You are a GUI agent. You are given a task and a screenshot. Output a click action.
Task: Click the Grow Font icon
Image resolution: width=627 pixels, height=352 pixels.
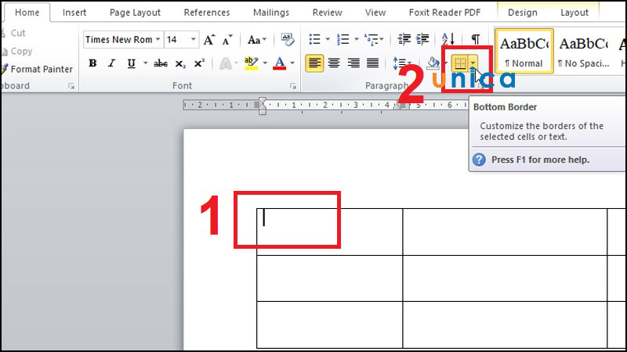pyautogui.click(x=209, y=40)
